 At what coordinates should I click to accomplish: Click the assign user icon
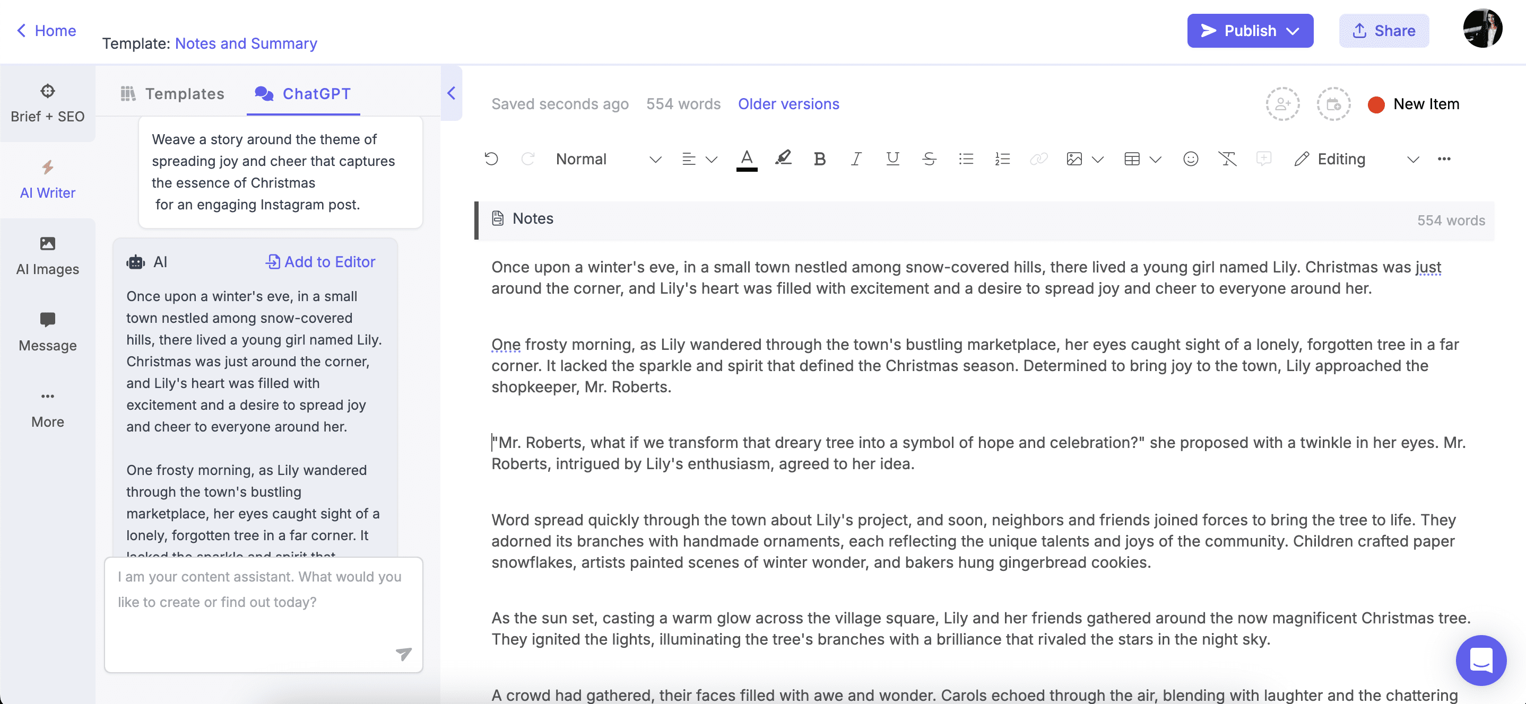coord(1282,104)
